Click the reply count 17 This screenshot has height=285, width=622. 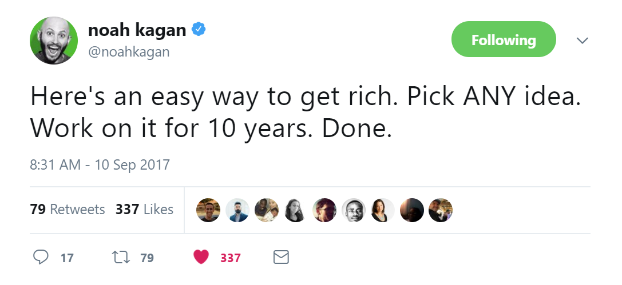point(67,258)
